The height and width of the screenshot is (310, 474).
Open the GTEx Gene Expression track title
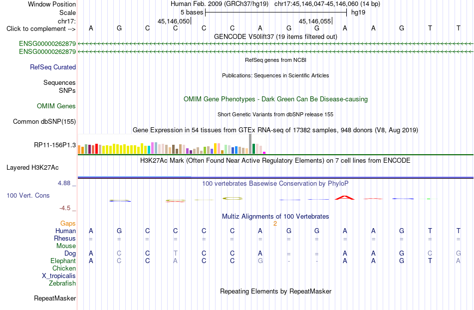tap(275, 130)
